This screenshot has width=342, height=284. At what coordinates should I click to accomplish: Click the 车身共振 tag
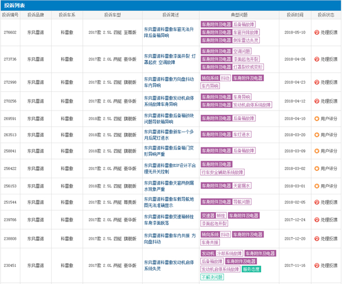(x=210, y=242)
